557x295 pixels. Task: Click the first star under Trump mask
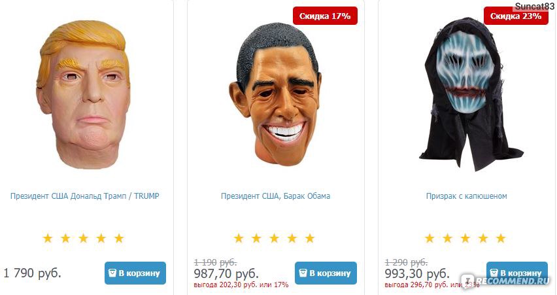pos(48,238)
